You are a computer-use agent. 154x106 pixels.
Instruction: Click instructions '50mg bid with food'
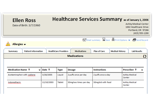tap(102, 82)
